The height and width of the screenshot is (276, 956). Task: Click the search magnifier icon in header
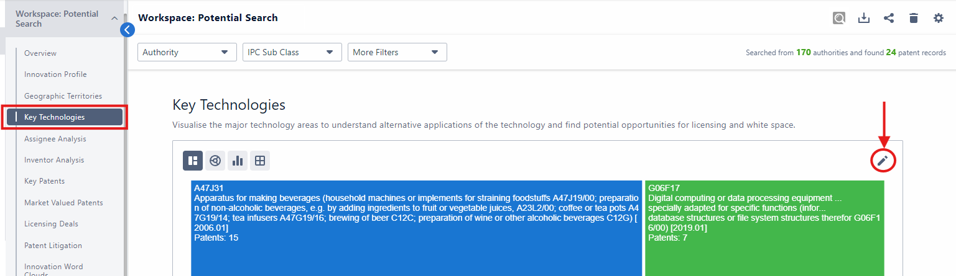(839, 18)
